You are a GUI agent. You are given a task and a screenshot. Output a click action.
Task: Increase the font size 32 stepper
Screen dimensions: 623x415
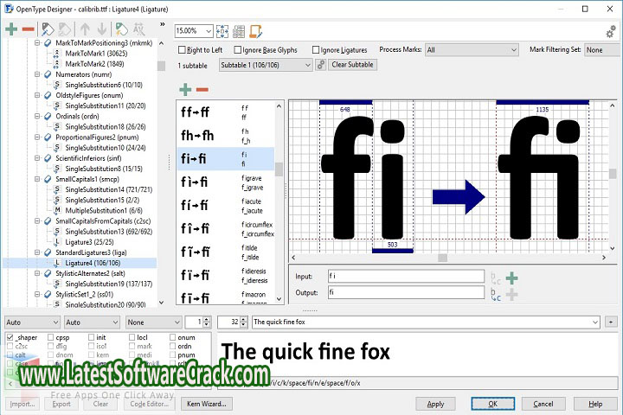243,320
